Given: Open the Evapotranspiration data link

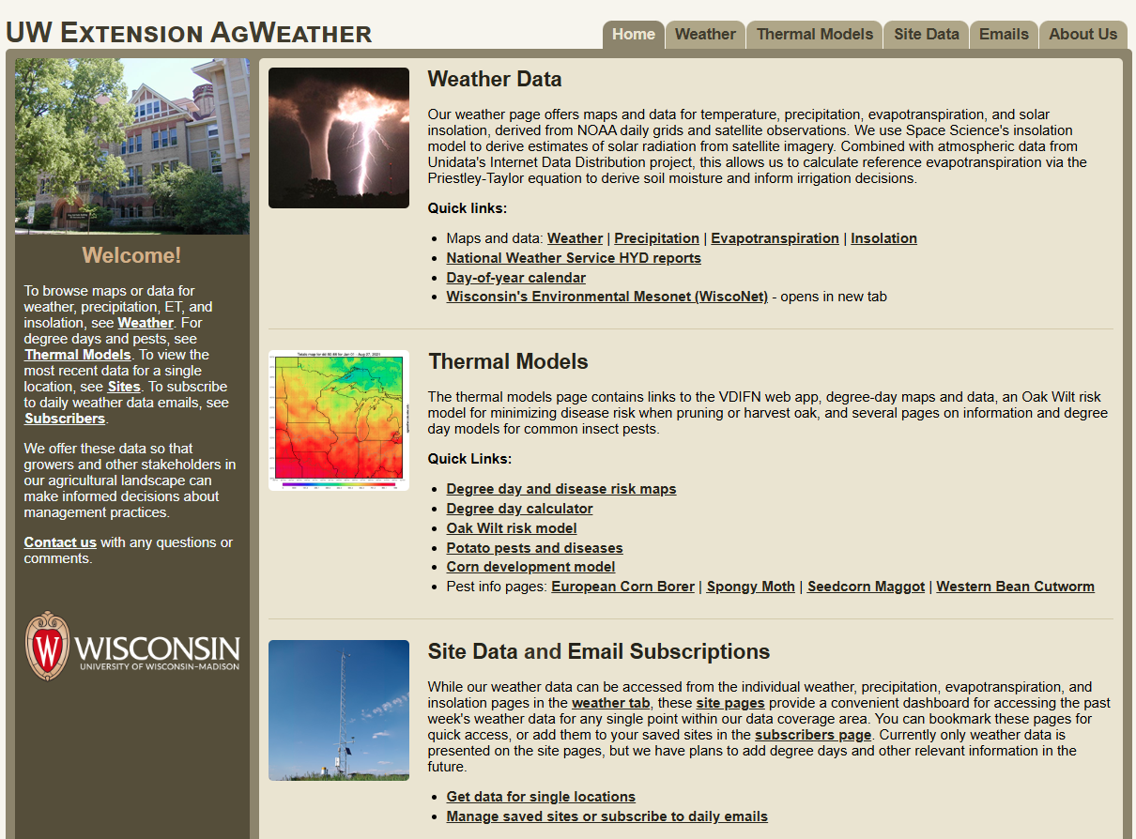Looking at the screenshot, I should pyautogui.click(x=775, y=238).
